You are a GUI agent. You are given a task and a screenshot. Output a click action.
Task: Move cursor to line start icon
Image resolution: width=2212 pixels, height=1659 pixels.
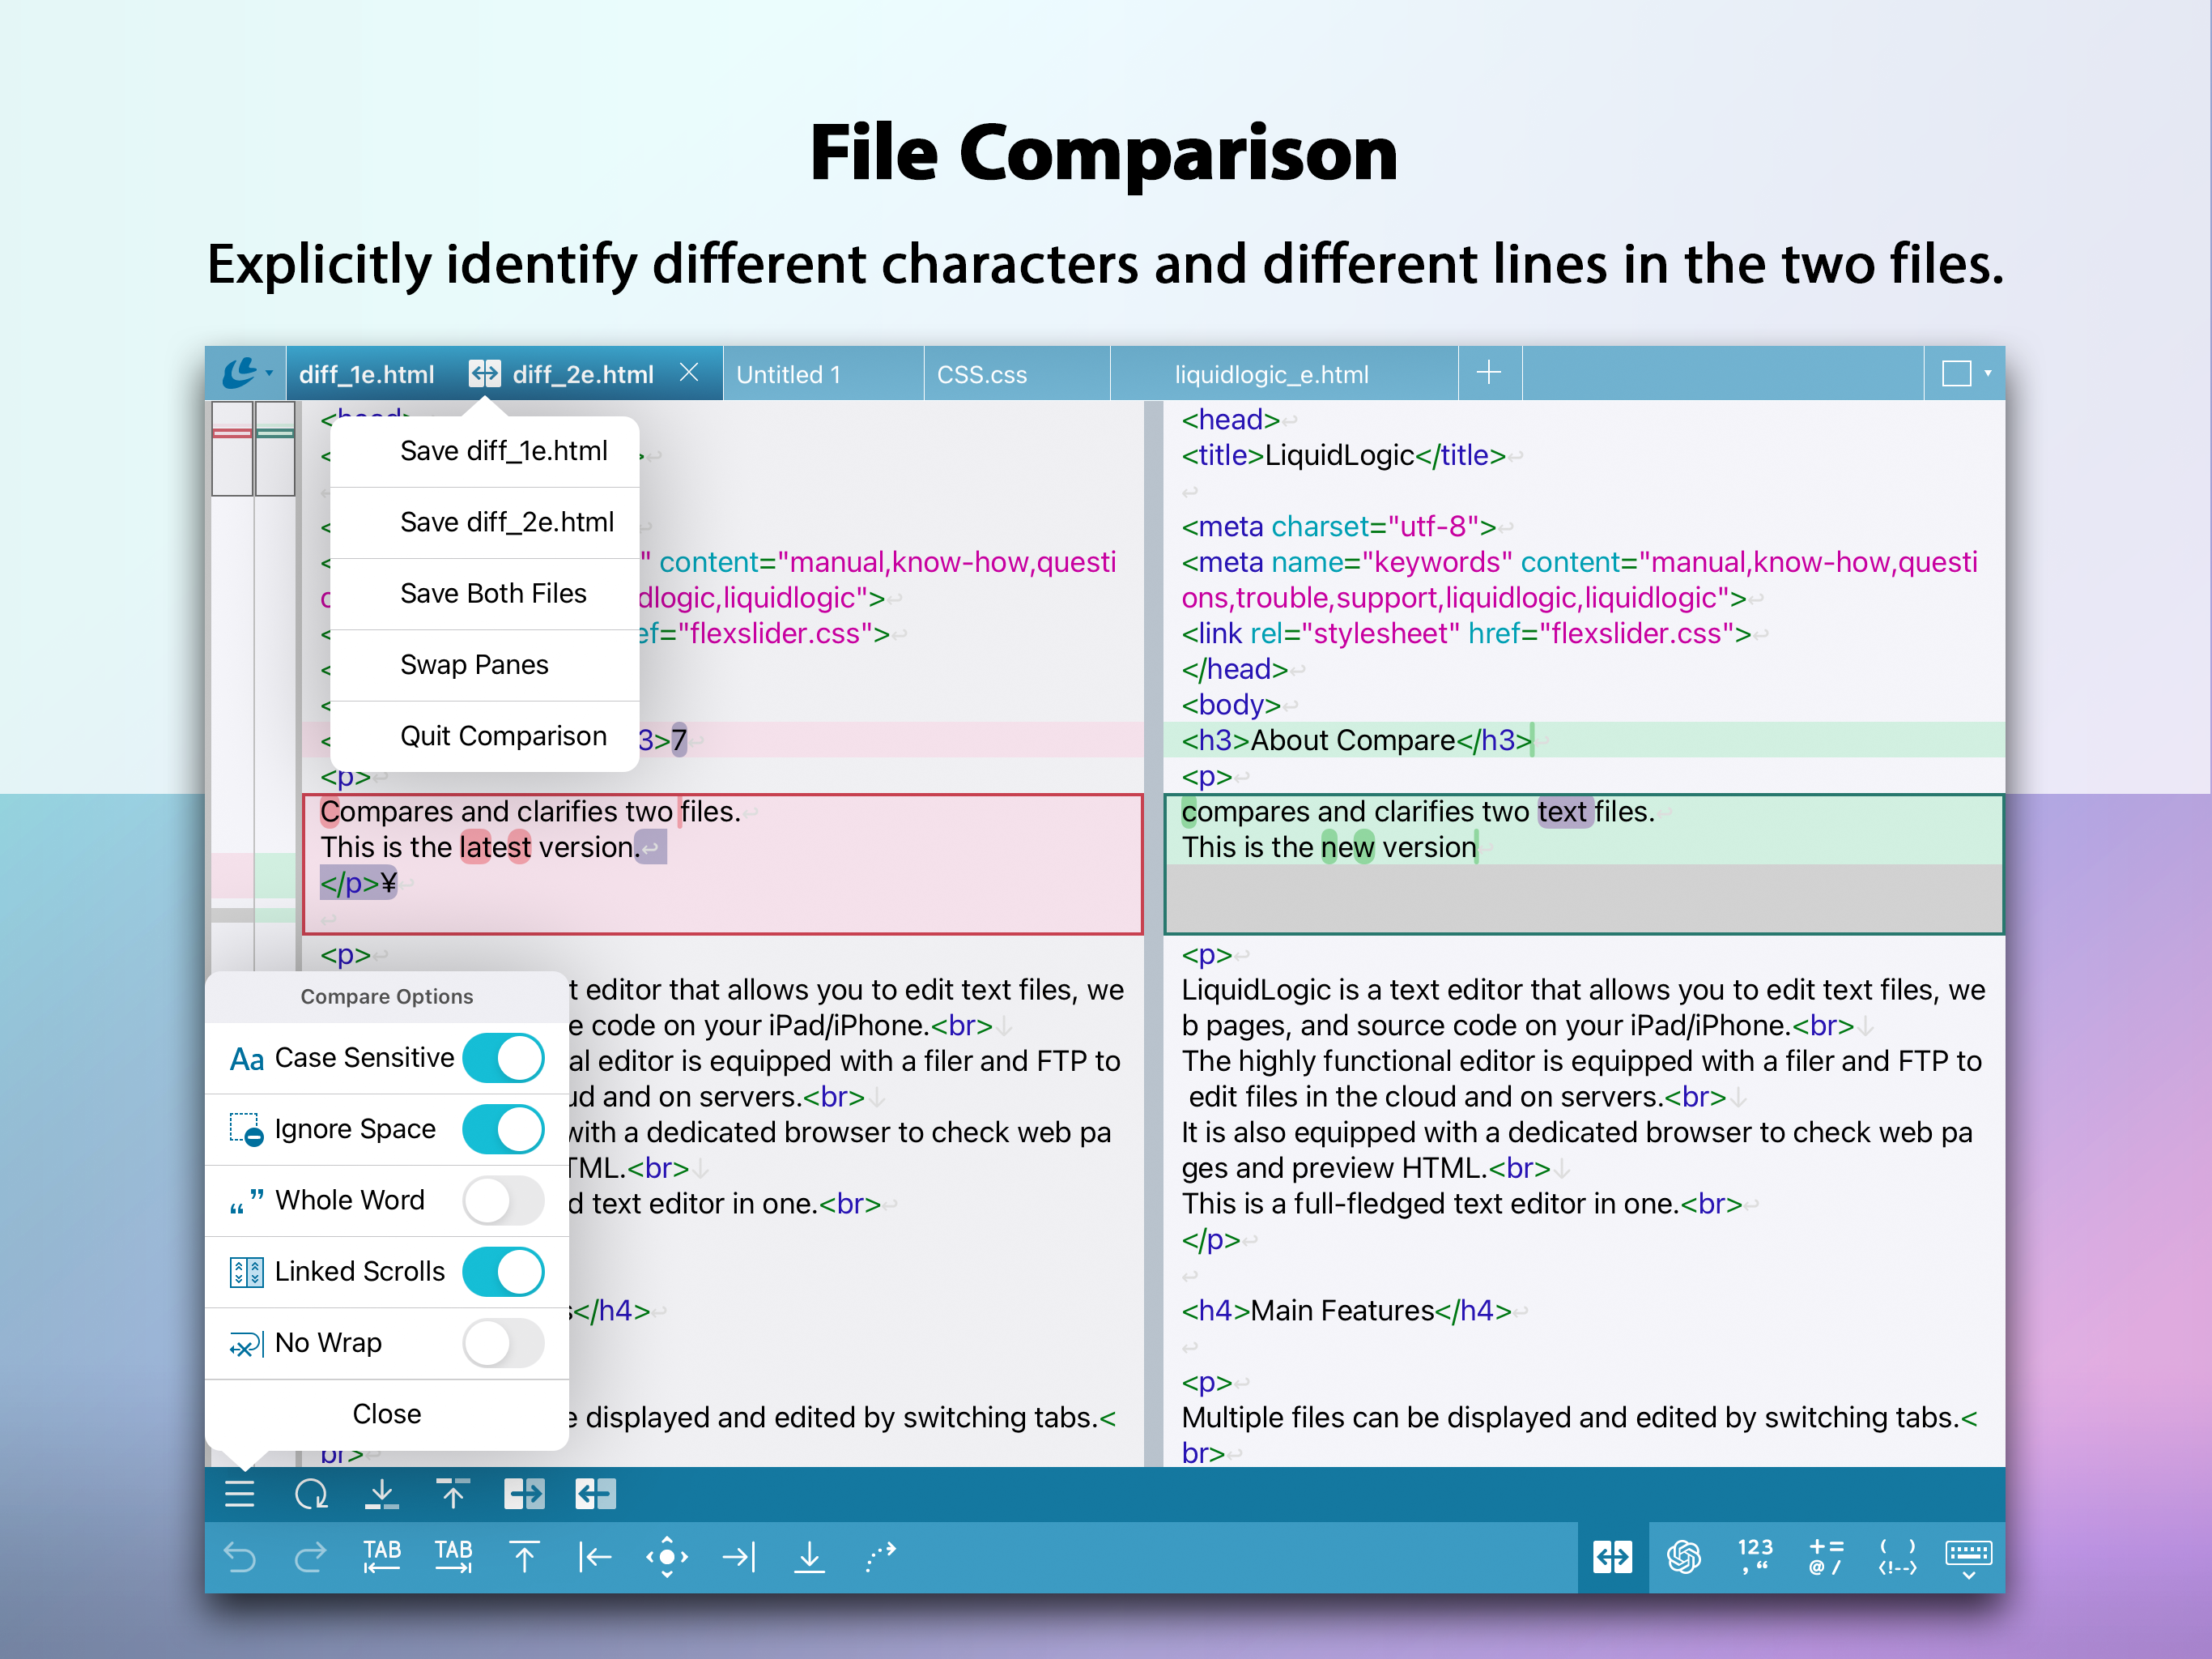(x=595, y=1556)
